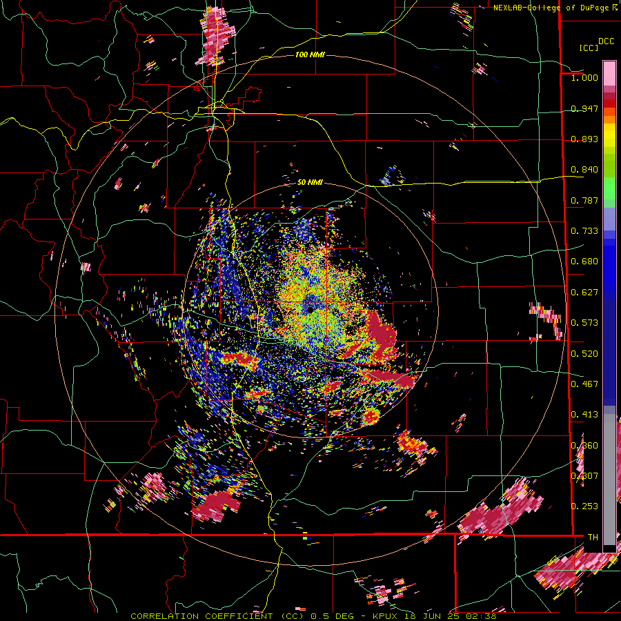The width and height of the screenshot is (621, 621).
Task: Click the 0.893 scale value
Action: (x=584, y=139)
